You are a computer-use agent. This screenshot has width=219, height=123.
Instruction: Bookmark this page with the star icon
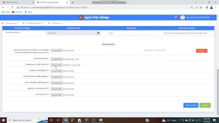(201, 8)
